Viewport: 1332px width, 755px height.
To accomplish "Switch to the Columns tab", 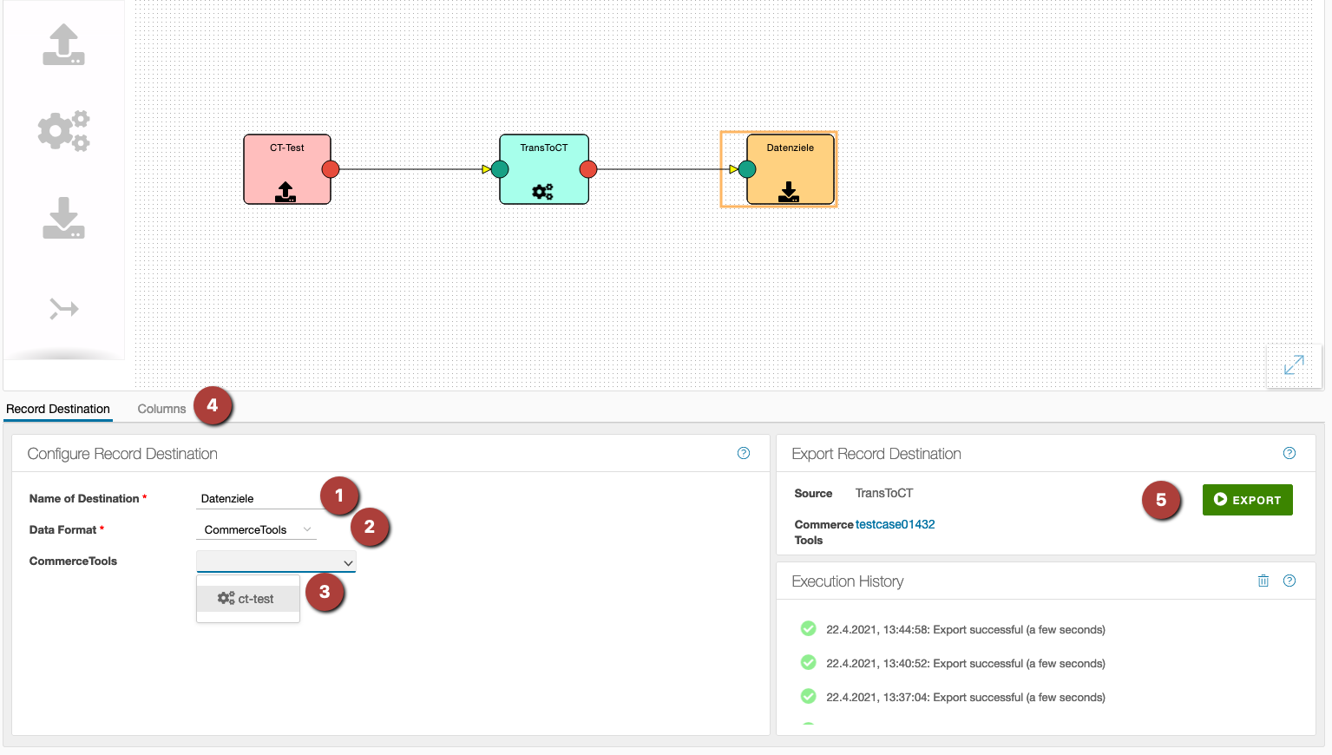I will point(161,409).
